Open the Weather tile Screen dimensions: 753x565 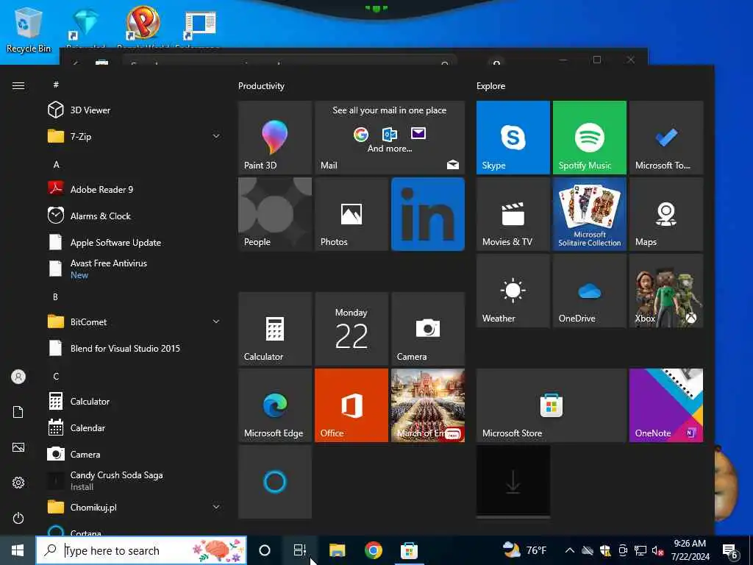click(x=513, y=291)
